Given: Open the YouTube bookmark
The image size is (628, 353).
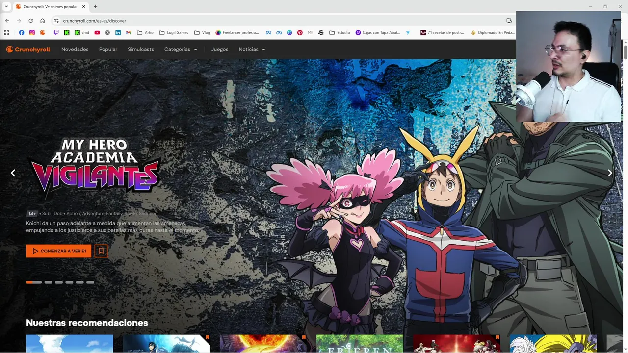Looking at the screenshot, I should (x=97, y=33).
